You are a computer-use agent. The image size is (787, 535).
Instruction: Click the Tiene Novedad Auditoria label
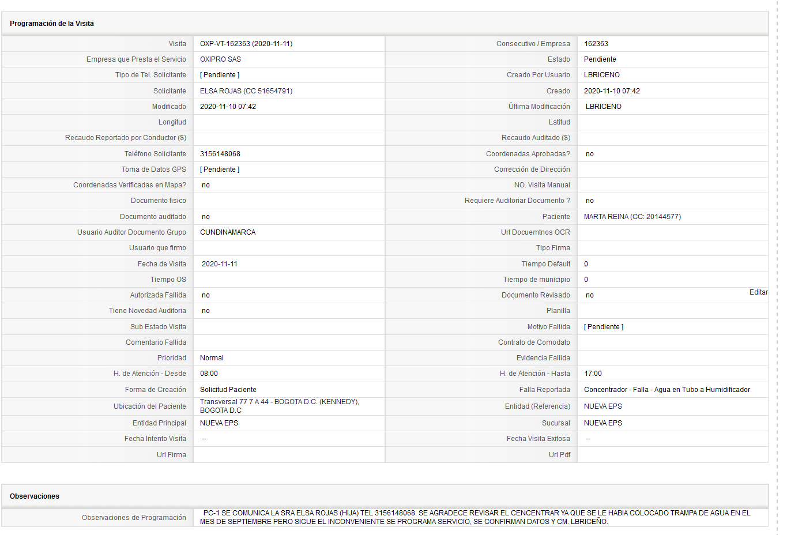point(148,311)
